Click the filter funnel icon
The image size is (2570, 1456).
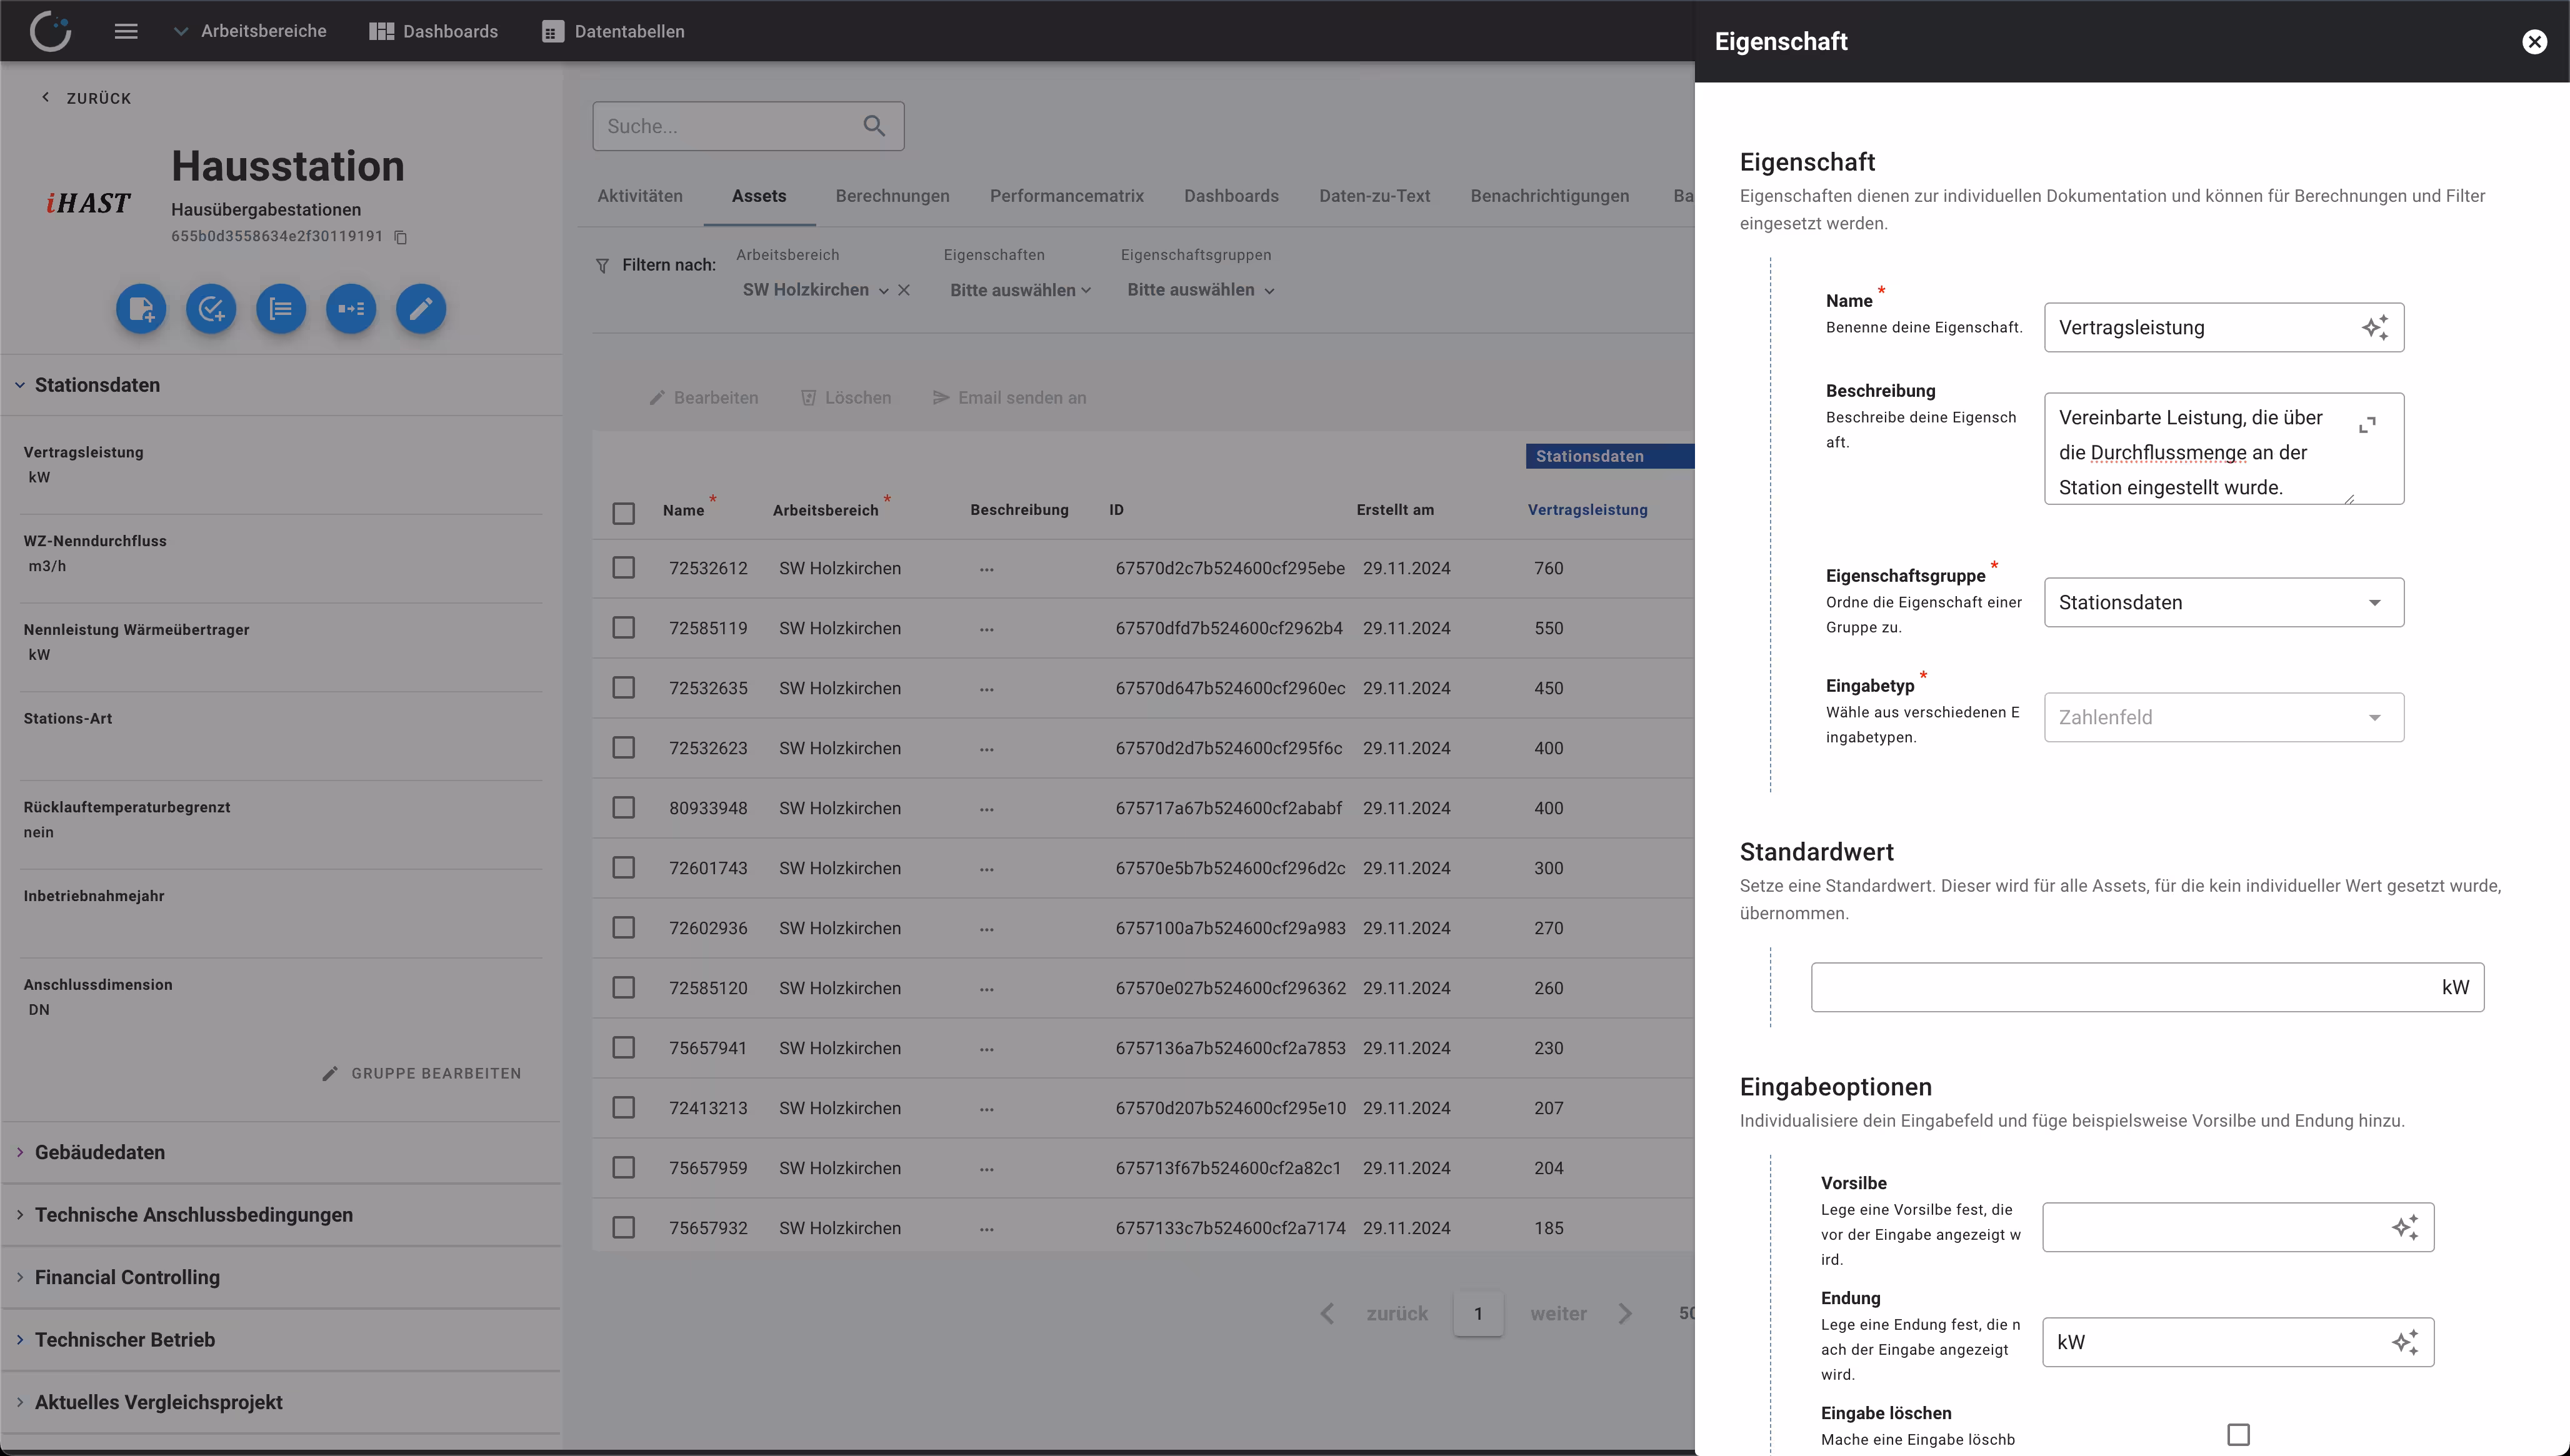coord(602,265)
